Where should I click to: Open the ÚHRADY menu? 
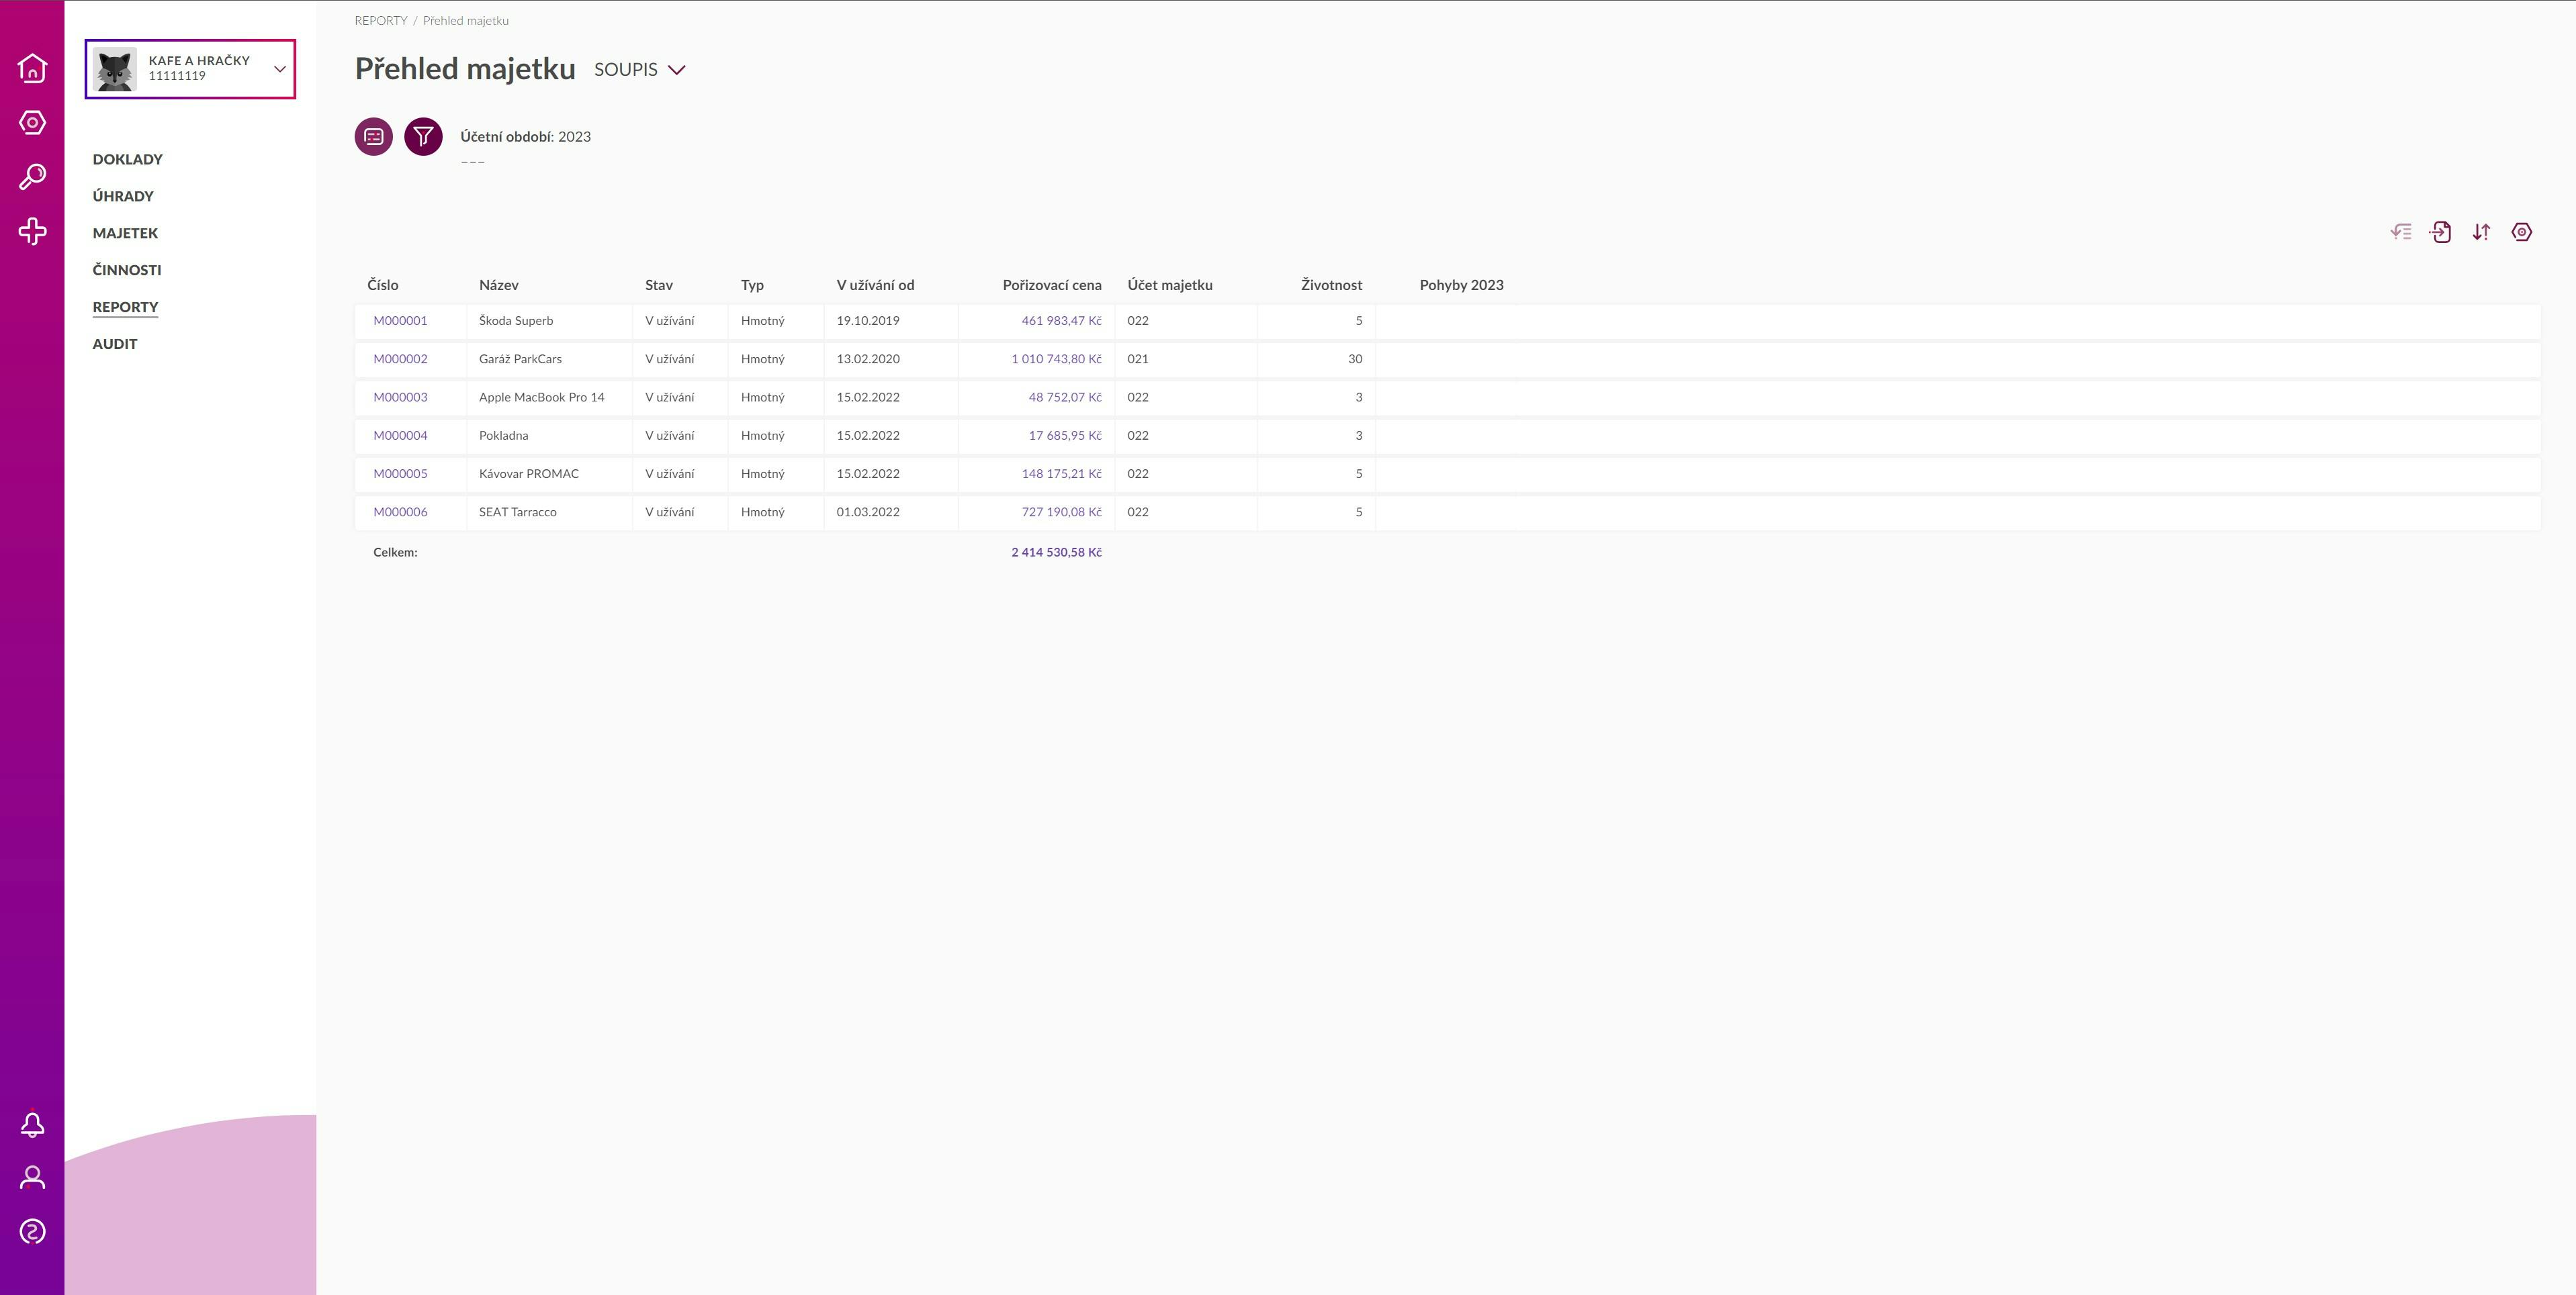[123, 197]
